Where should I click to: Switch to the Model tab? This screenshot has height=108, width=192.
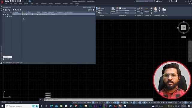(4, 102)
